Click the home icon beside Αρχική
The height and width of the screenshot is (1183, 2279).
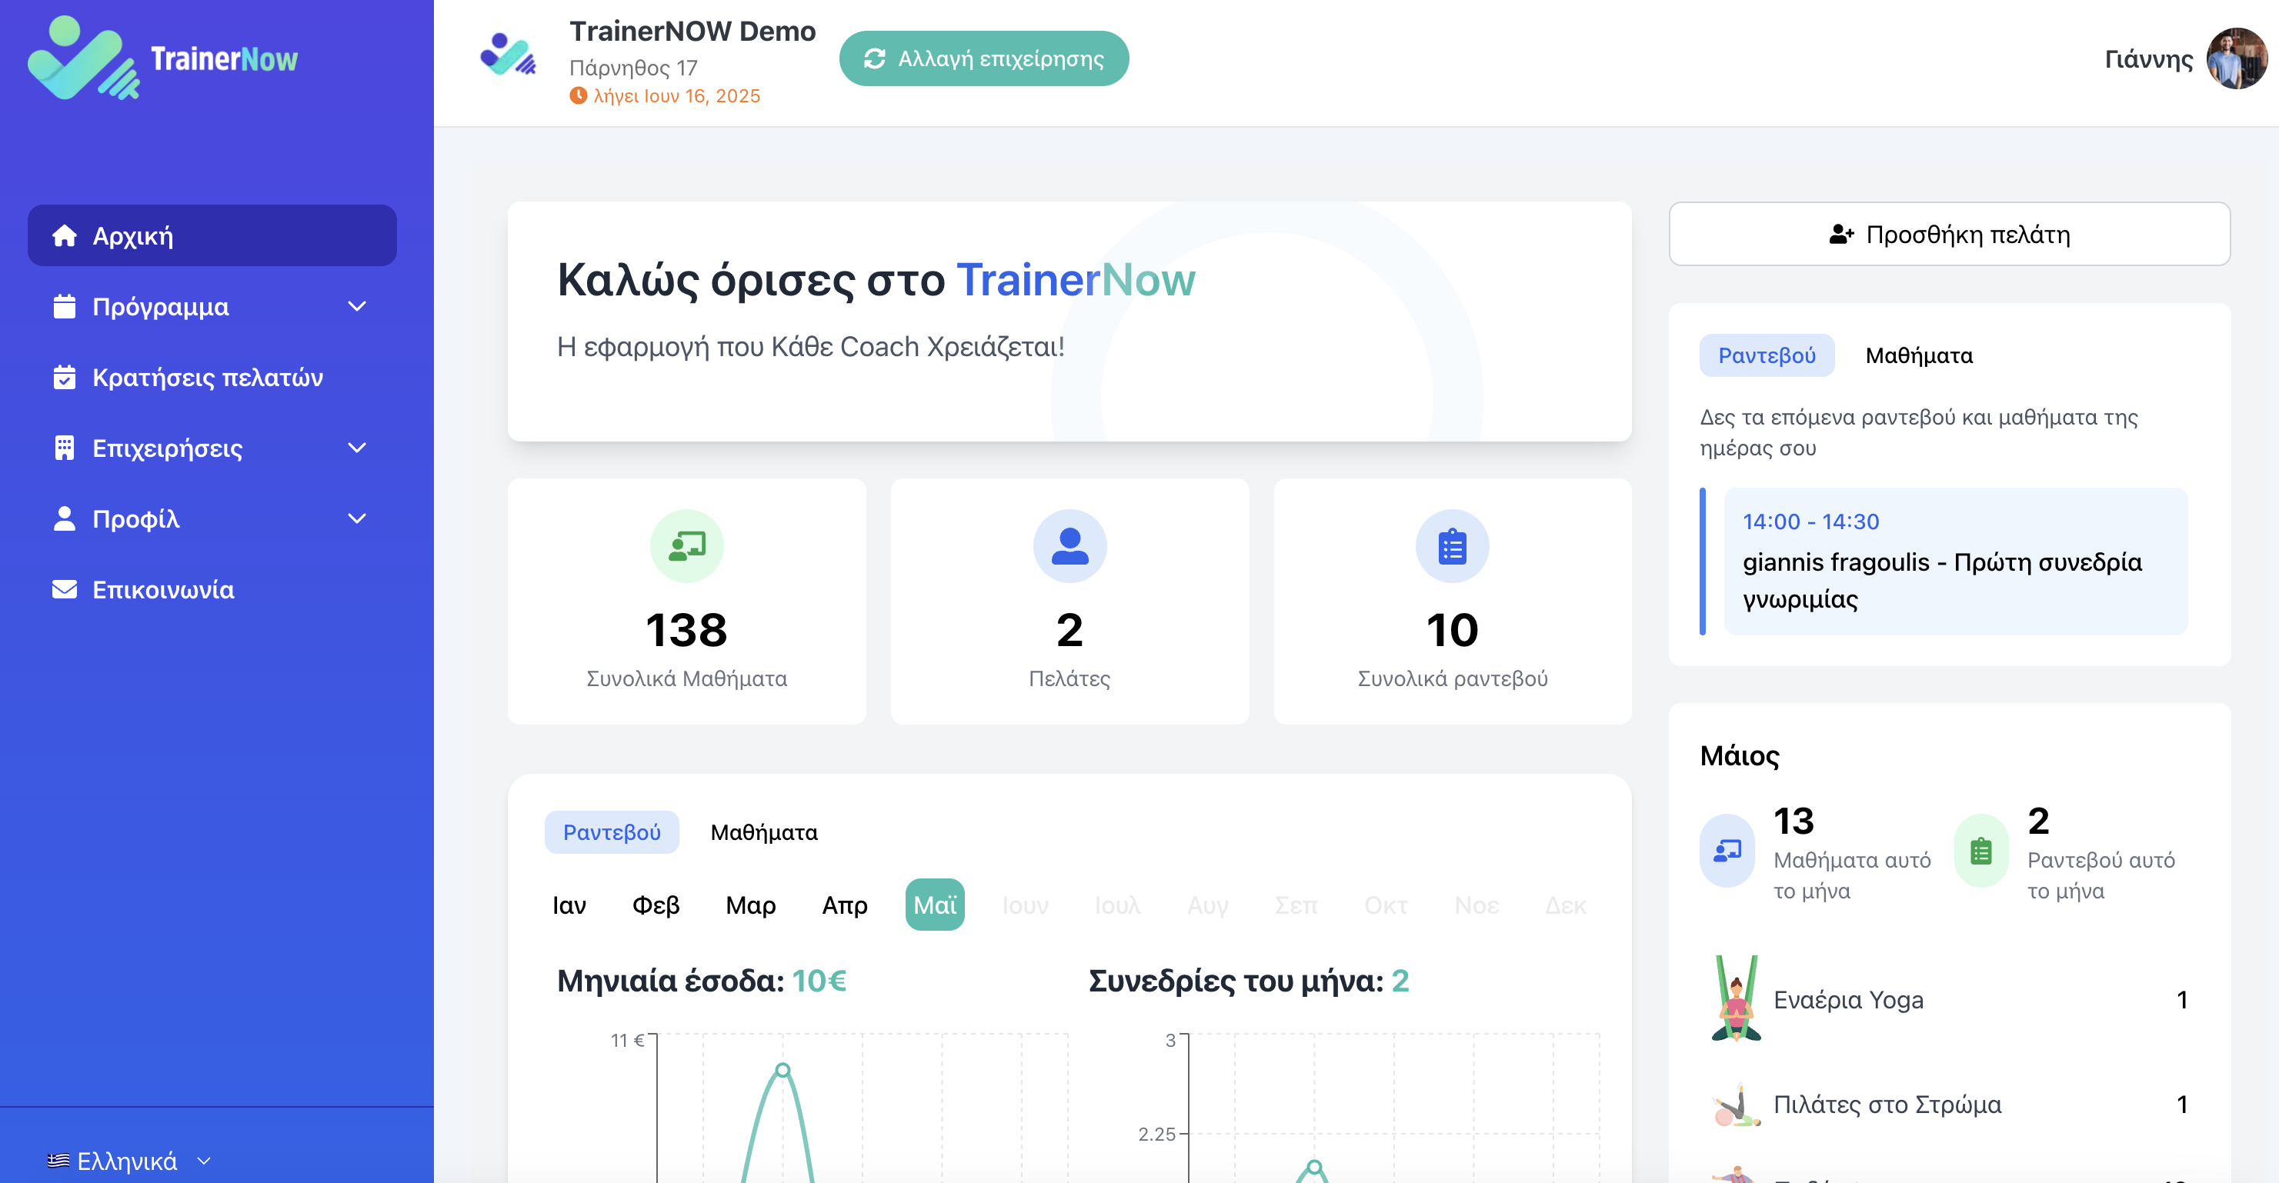pyautogui.click(x=65, y=236)
